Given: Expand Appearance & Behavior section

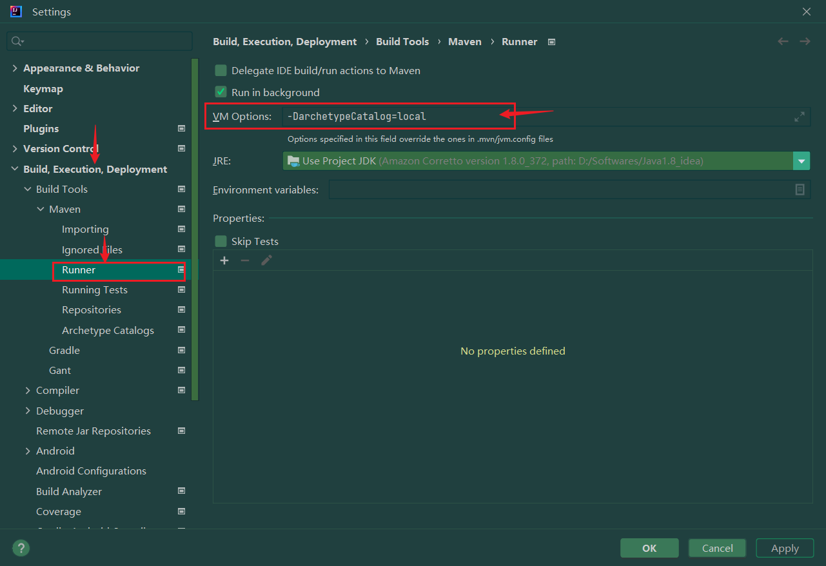Looking at the screenshot, I should [x=15, y=68].
